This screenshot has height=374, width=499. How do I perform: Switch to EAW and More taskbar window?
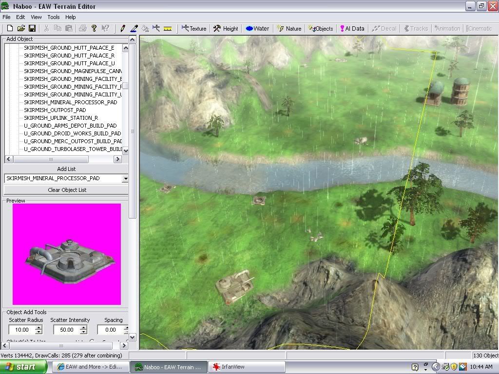[90, 367]
